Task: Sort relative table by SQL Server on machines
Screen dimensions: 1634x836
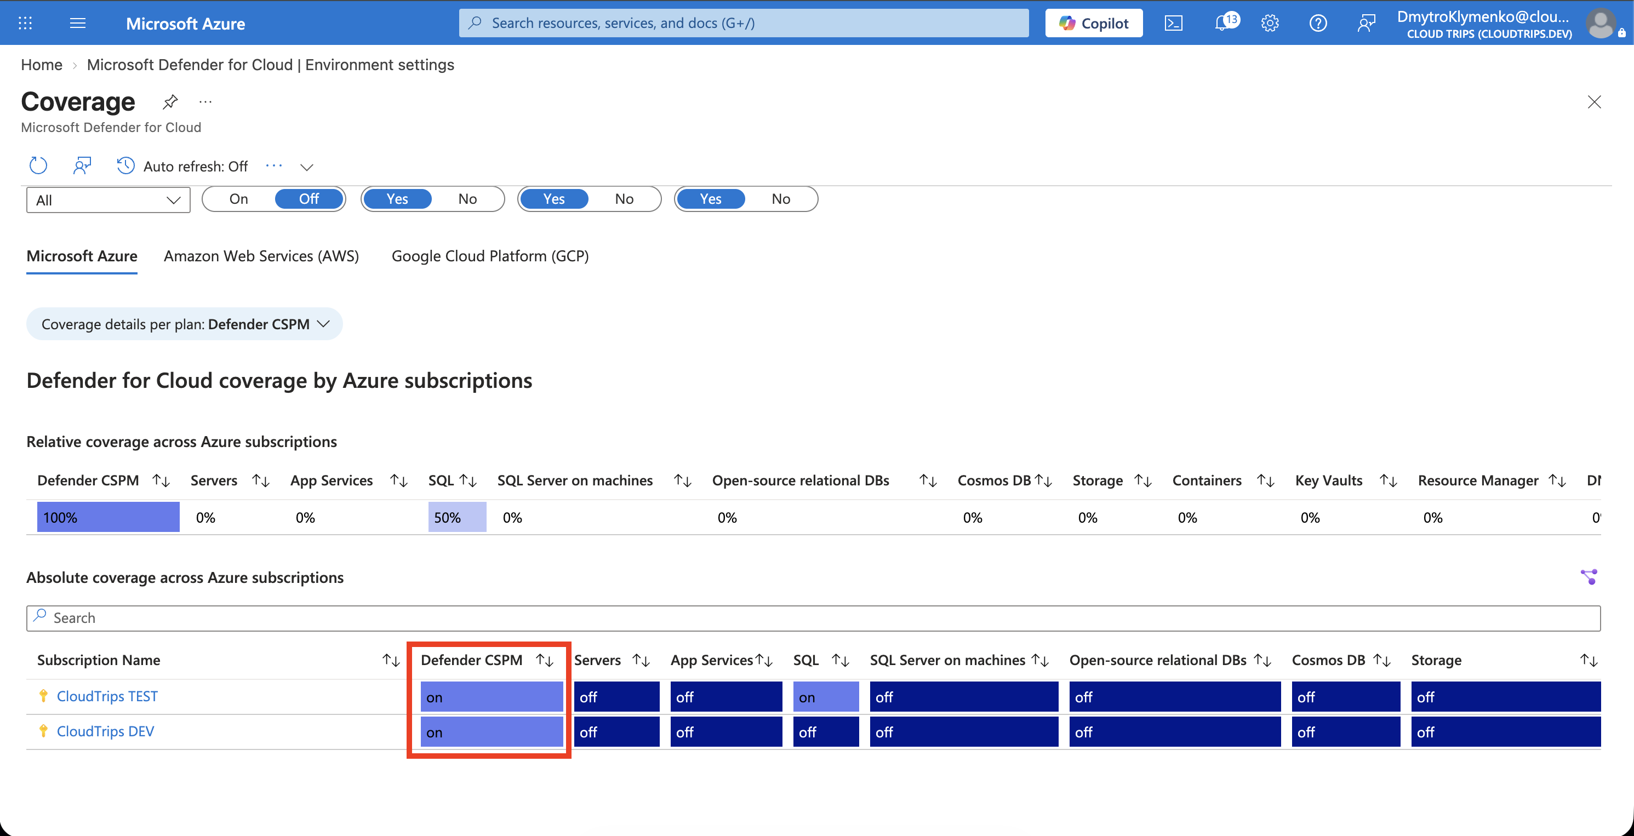Action: point(683,481)
